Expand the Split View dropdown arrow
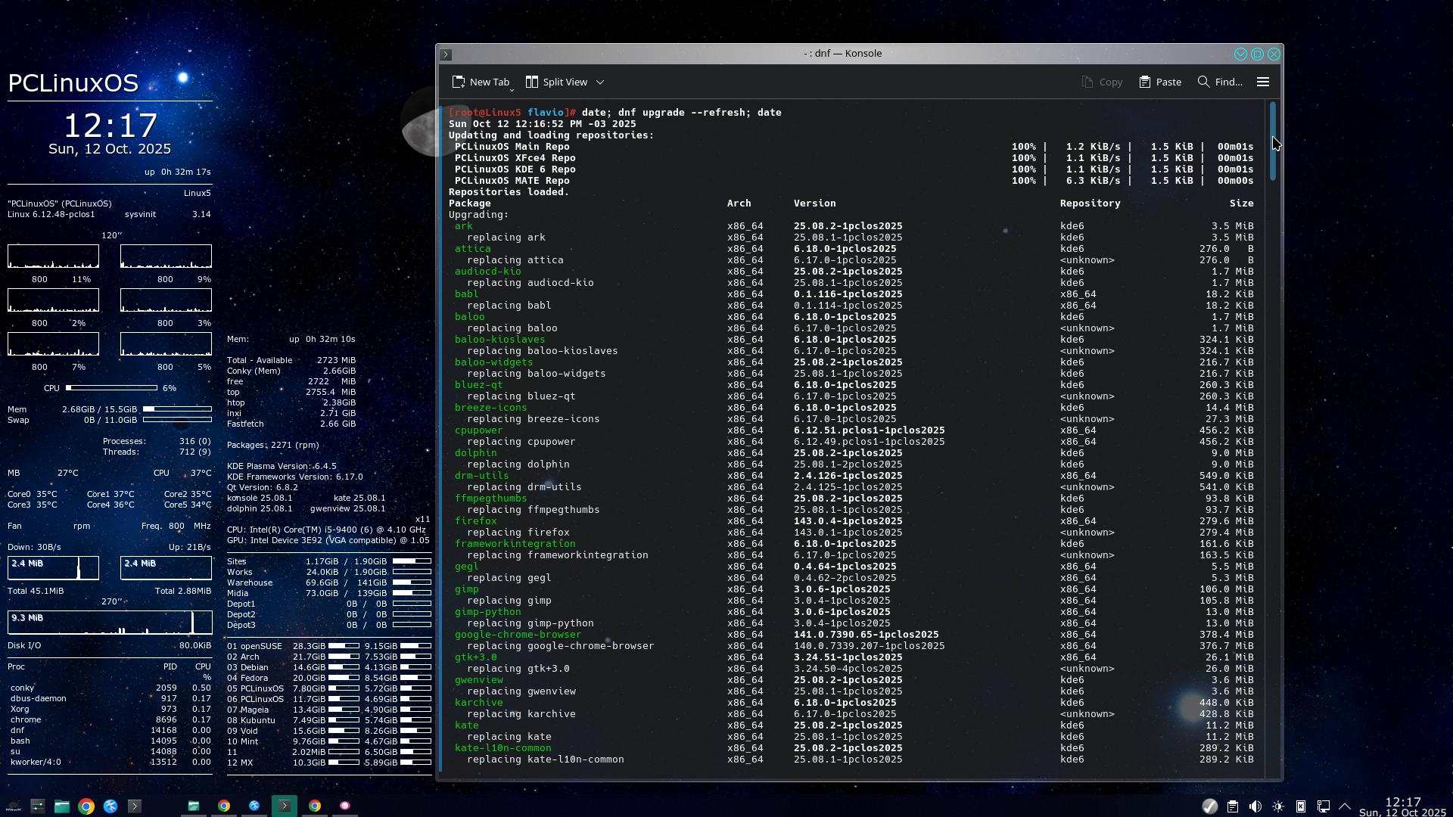Image resolution: width=1453 pixels, height=817 pixels. [600, 82]
